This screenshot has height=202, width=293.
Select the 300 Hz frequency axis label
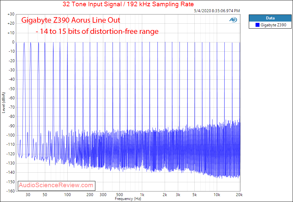(x=103, y=195)
